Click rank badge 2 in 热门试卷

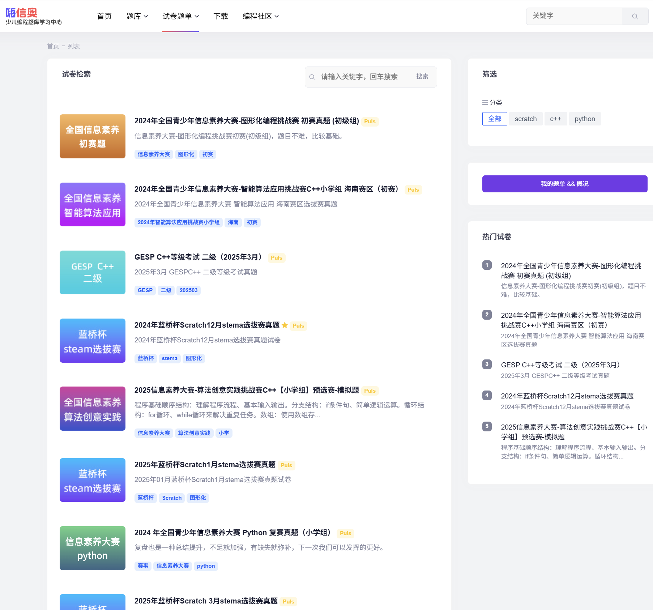[487, 315]
